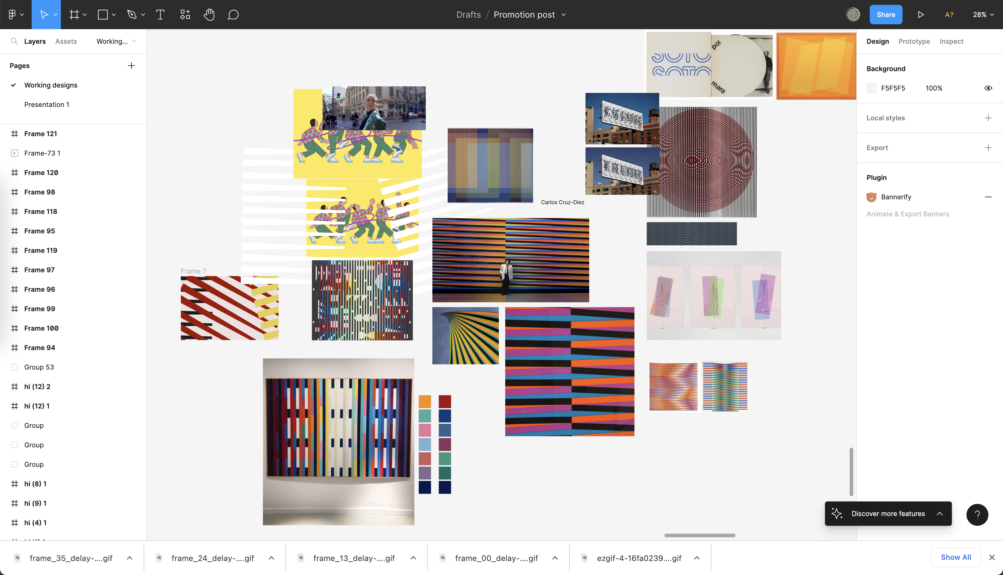
Task: Expand Discover more features panel
Action: [x=940, y=513]
